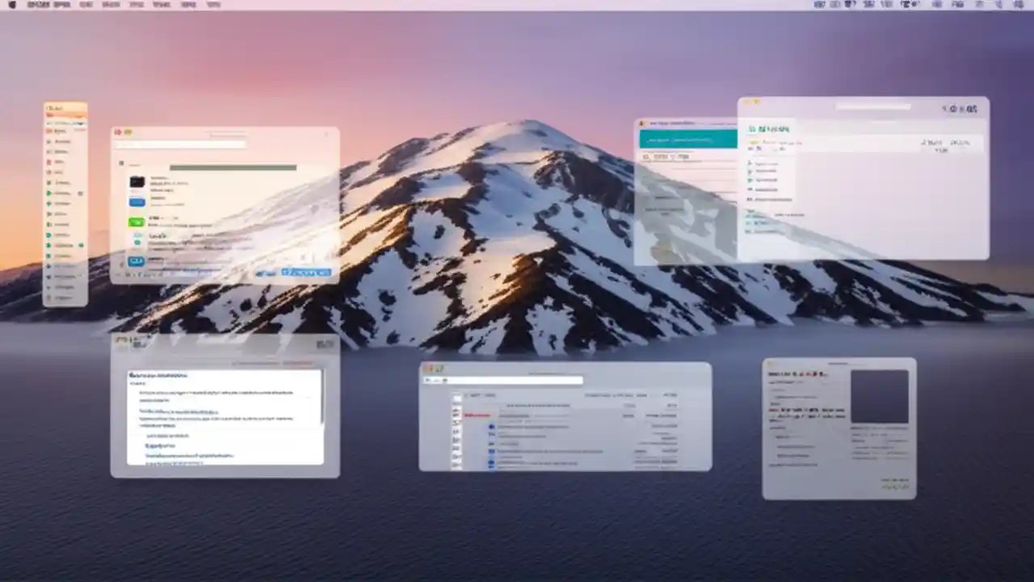Open the blue document icon near the list bottom
The width and height of the screenshot is (1034, 582).
[136, 260]
